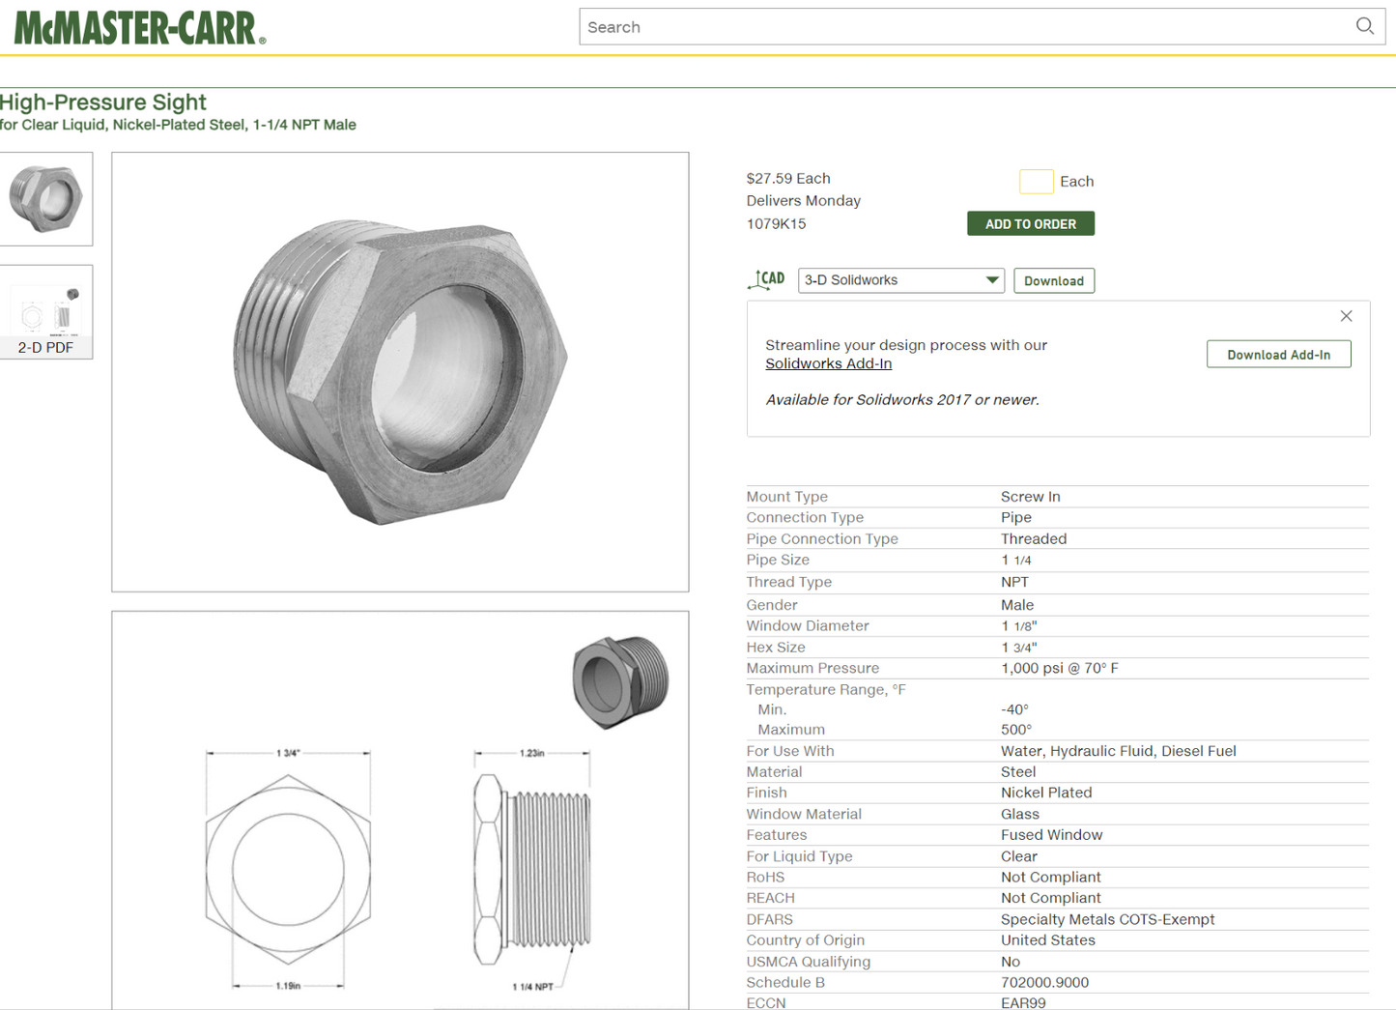Select the product photo thumbnail
The height and width of the screenshot is (1010, 1396).
[x=46, y=198]
